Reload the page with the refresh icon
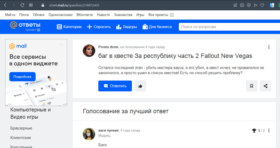Image resolution: width=280 pixels, height=148 pixels. (22, 5)
